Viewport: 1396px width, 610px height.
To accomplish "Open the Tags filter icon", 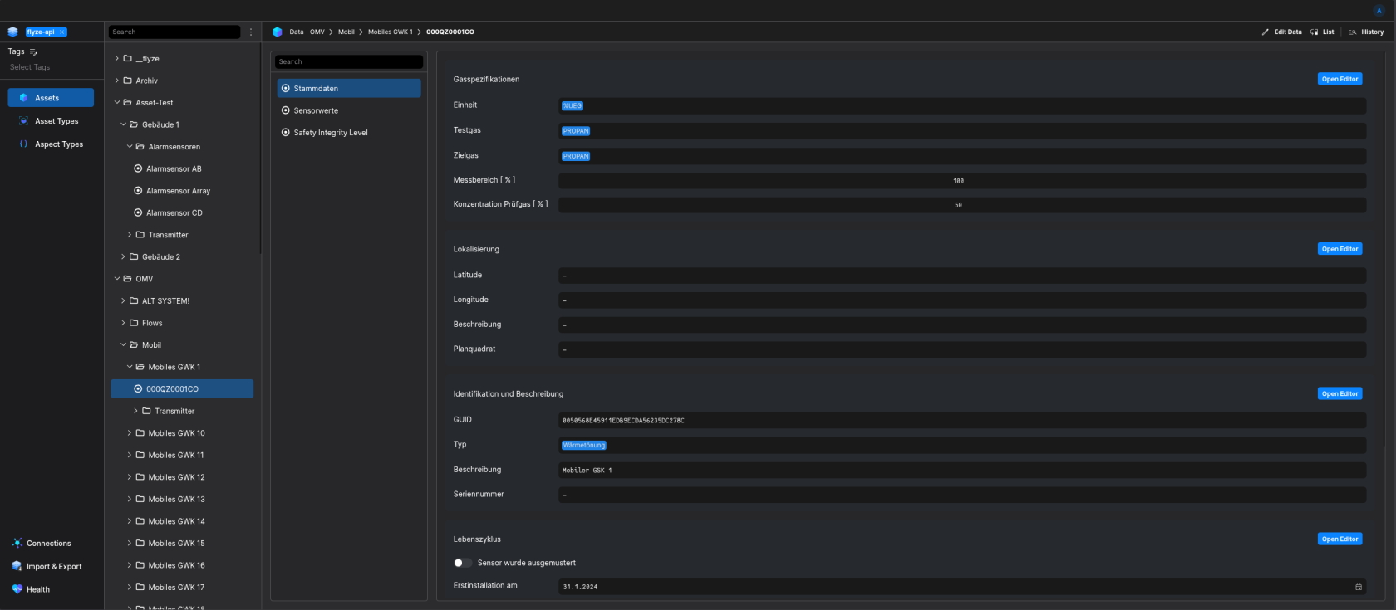I will [34, 51].
